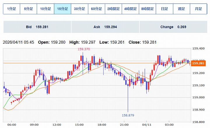210x128 pixels.
Task: Show the 週足 weekly chart
Action: point(181,9)
